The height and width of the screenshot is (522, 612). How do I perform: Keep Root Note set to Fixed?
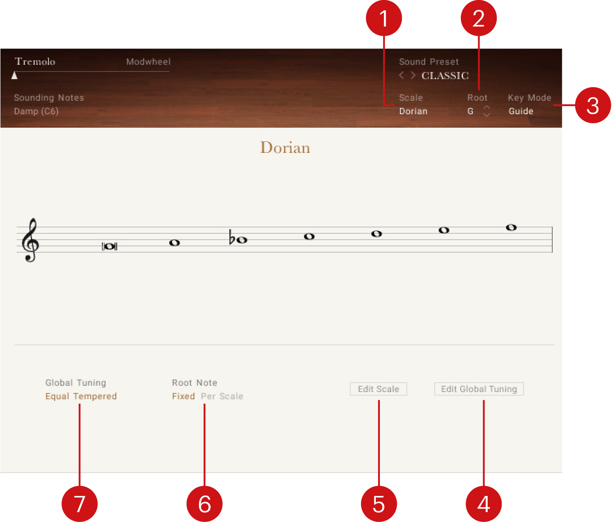click(183, 396)
